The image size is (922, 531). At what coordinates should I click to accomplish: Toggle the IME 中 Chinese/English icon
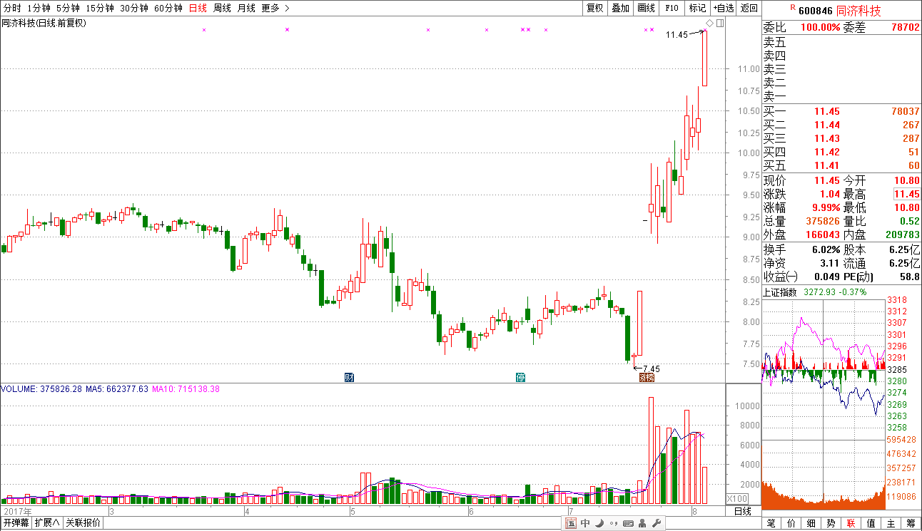click(586, 523)
